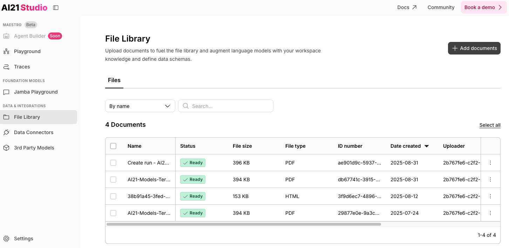The width and height of the screenshot is (509, 248).
Task: Click the Book a demo button
Action: tap(484, 7)
